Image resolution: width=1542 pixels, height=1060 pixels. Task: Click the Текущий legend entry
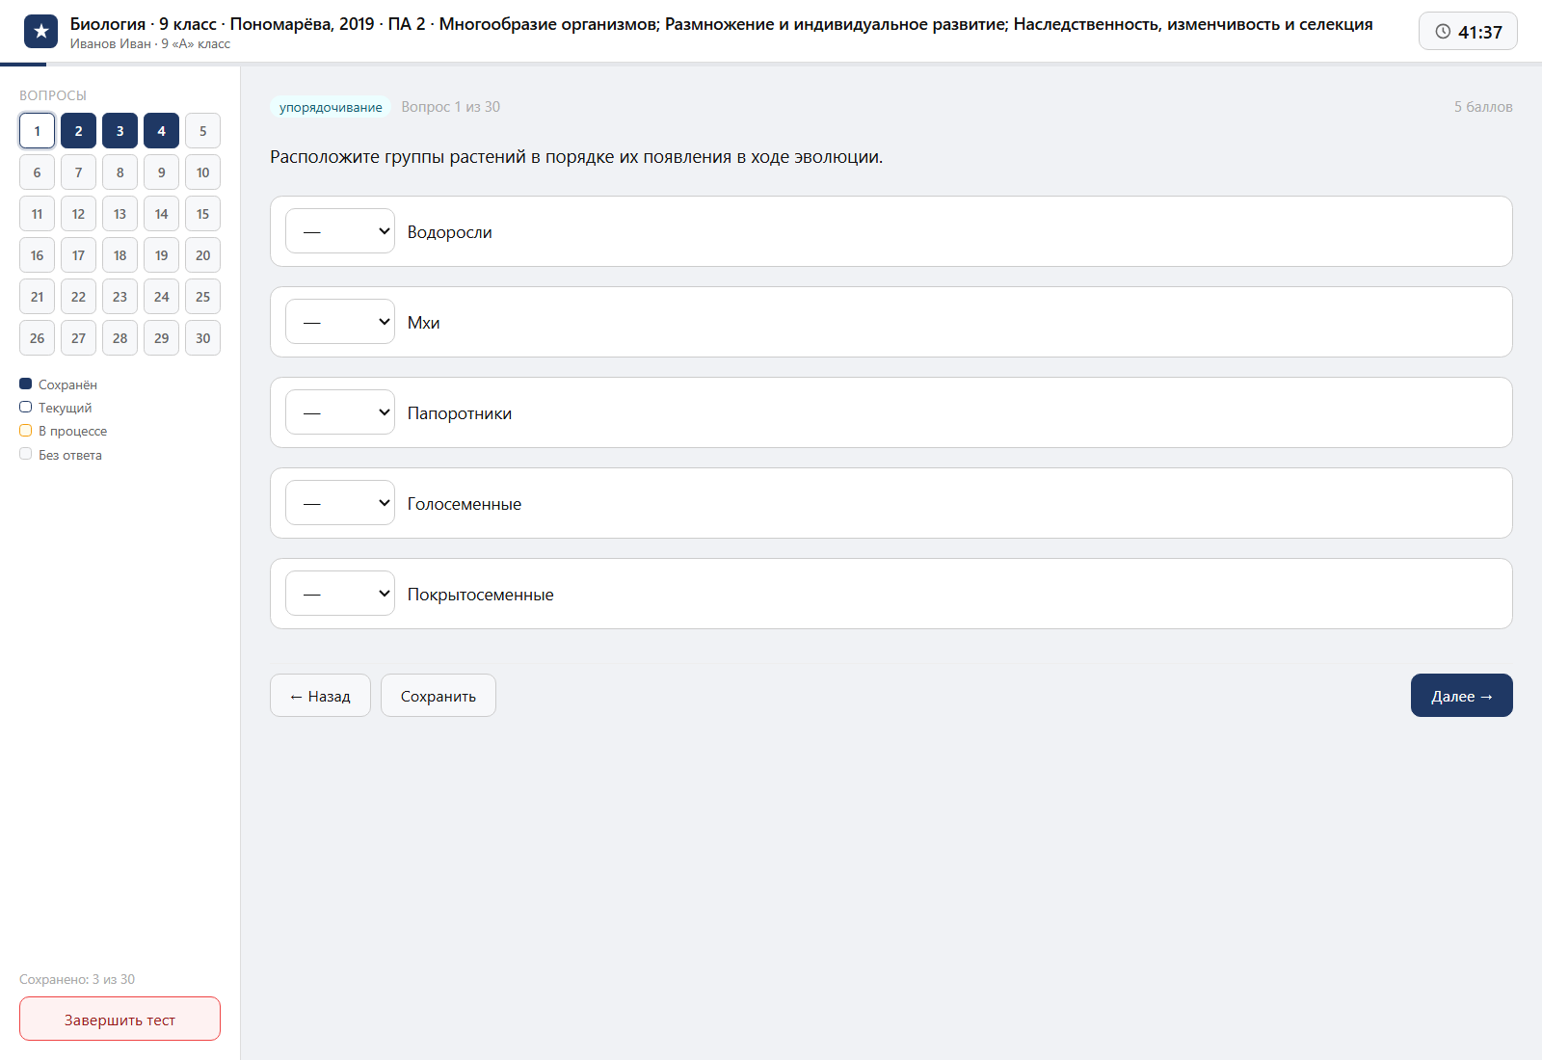[x=56, y=408]
